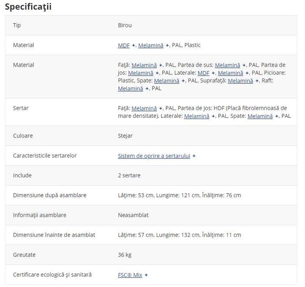305x287 pixels.
Task: Open Melamină link after 'Raft:' in Material row
Action: coord(131,89)
